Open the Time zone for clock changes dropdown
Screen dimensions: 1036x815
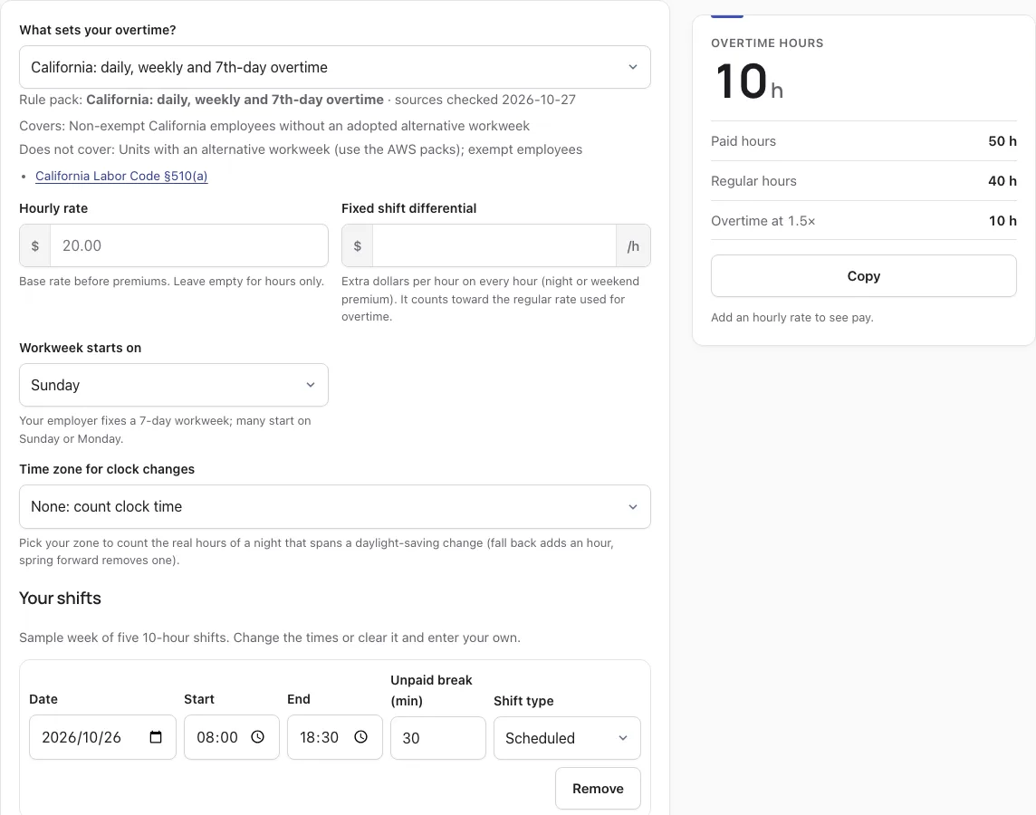(335, 506)
